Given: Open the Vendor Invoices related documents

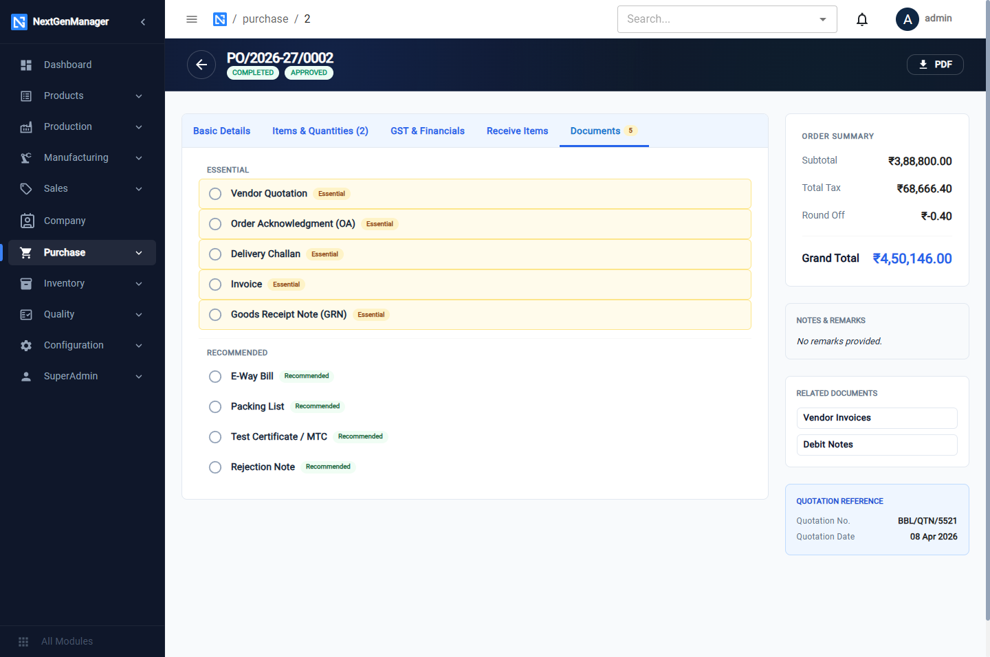Looking at the screenshot, I should [877, 418].
